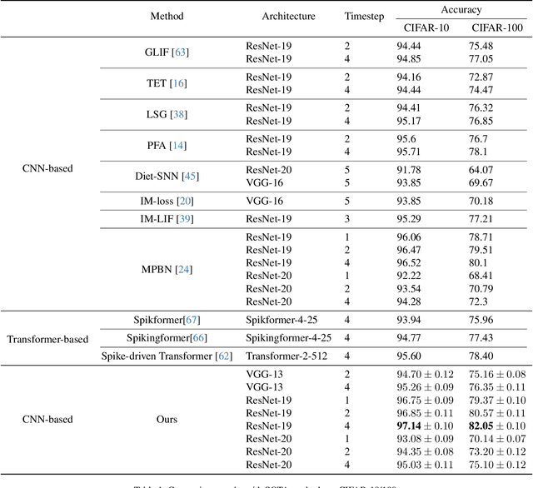Open Spike-driven Transformer citation 62
The width and height of the screenshot is (533, 488).
[224, 356]
